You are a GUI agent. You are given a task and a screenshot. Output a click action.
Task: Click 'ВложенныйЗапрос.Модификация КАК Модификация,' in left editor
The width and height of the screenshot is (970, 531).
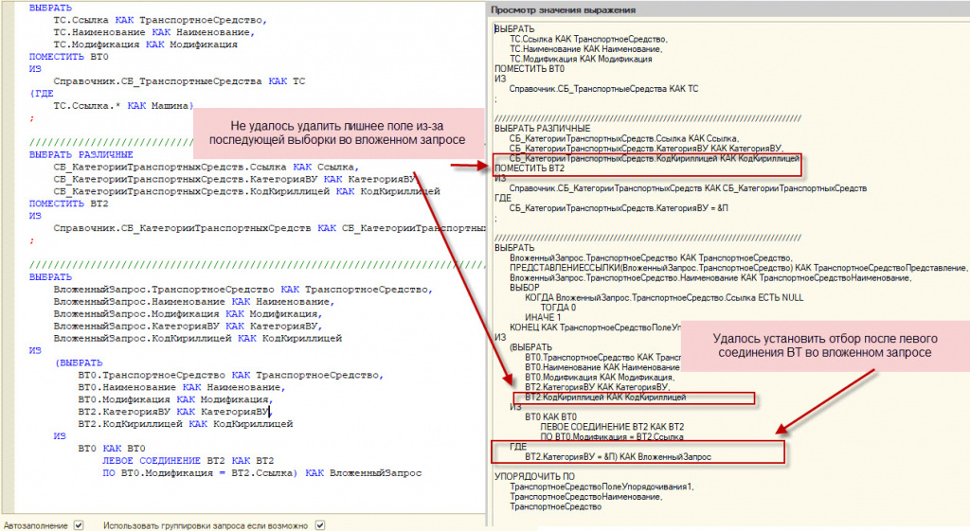(x=190, y=314)
